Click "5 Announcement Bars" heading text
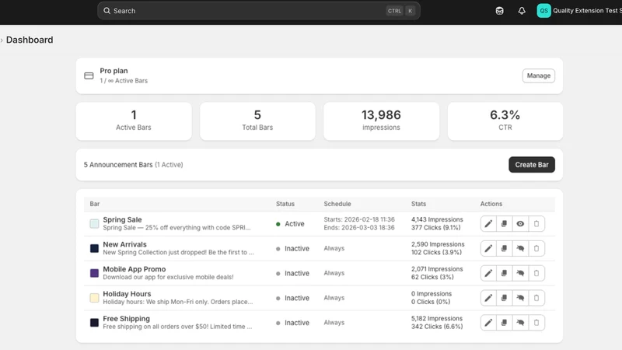Viewport: 622px width, 350px height. [118, 165]
